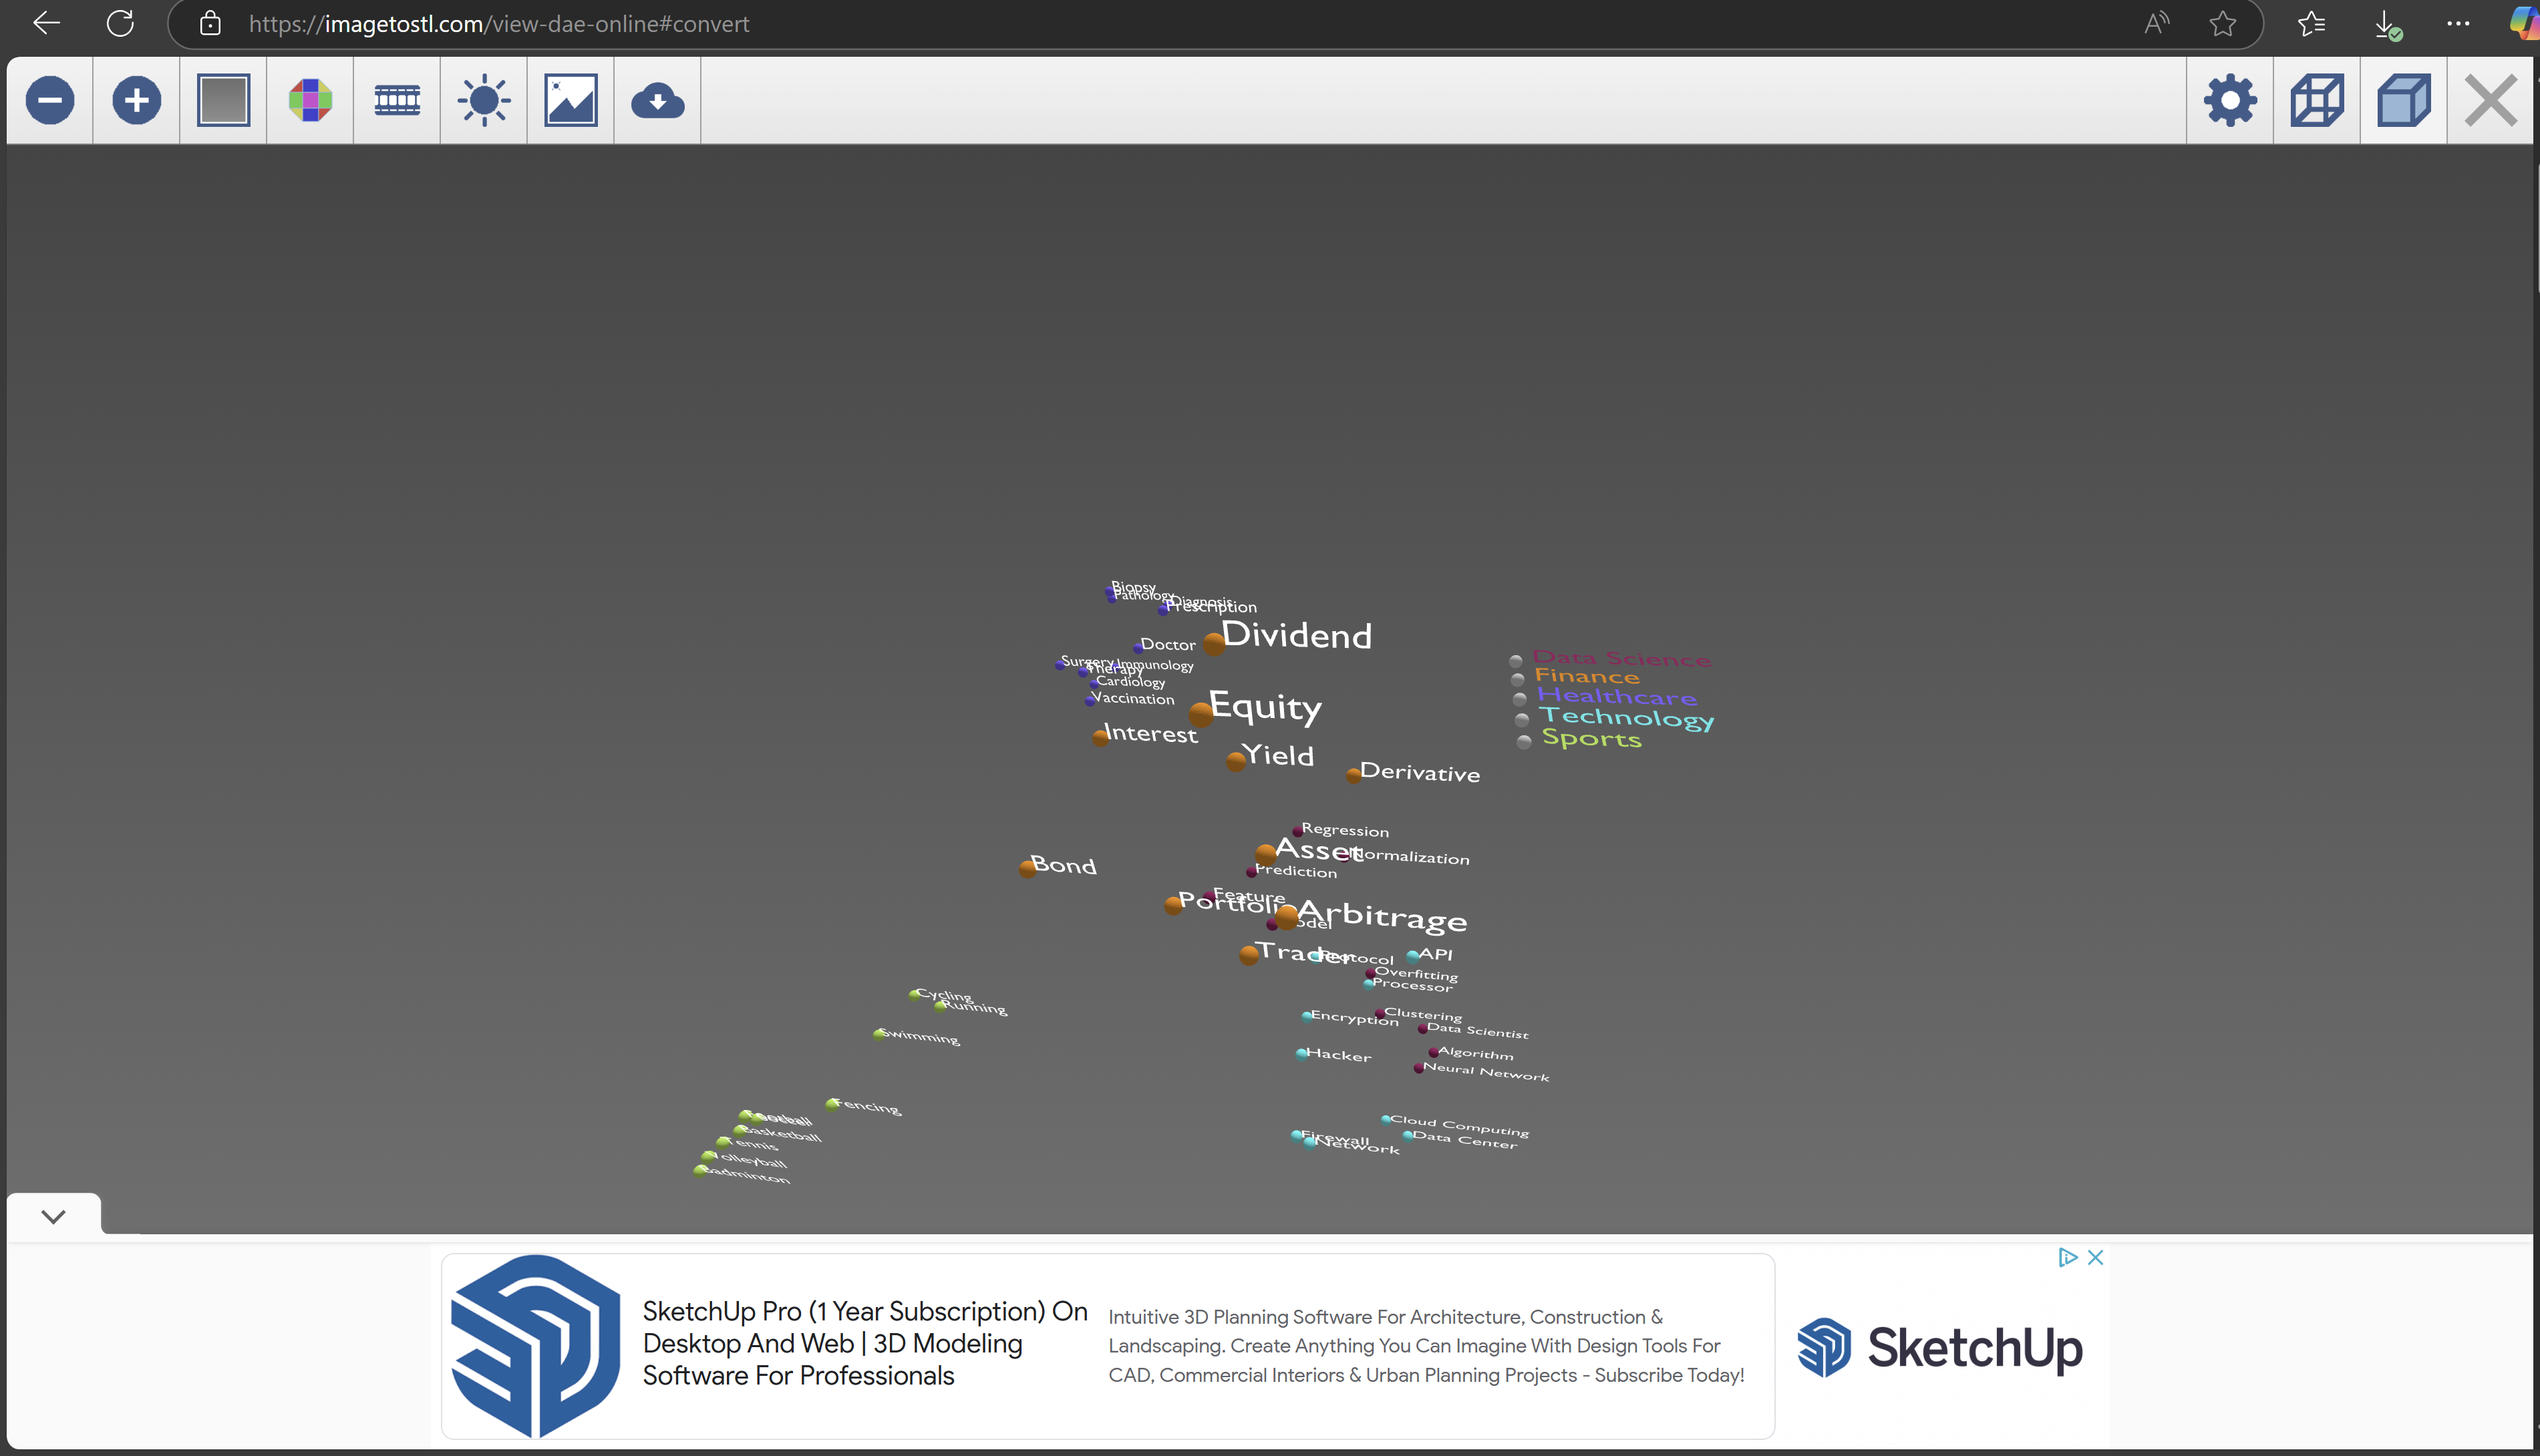Open the multicolor model color tool
This screenshot has height=1456, width=2540.
coord(310,100)
